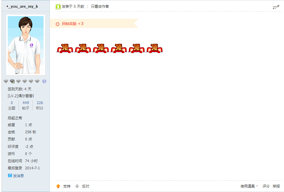Open the user's avatar image
Screen dimensions: 284x192
[26, 45]
